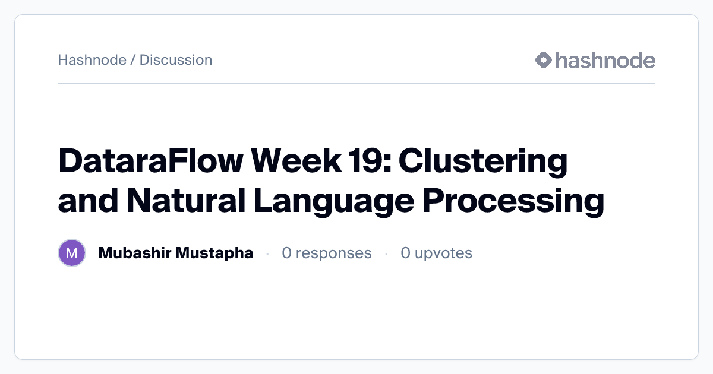Click the dot separator after the author name
Viewport: 713px width, 374px height.
click(x=267, y=252)
